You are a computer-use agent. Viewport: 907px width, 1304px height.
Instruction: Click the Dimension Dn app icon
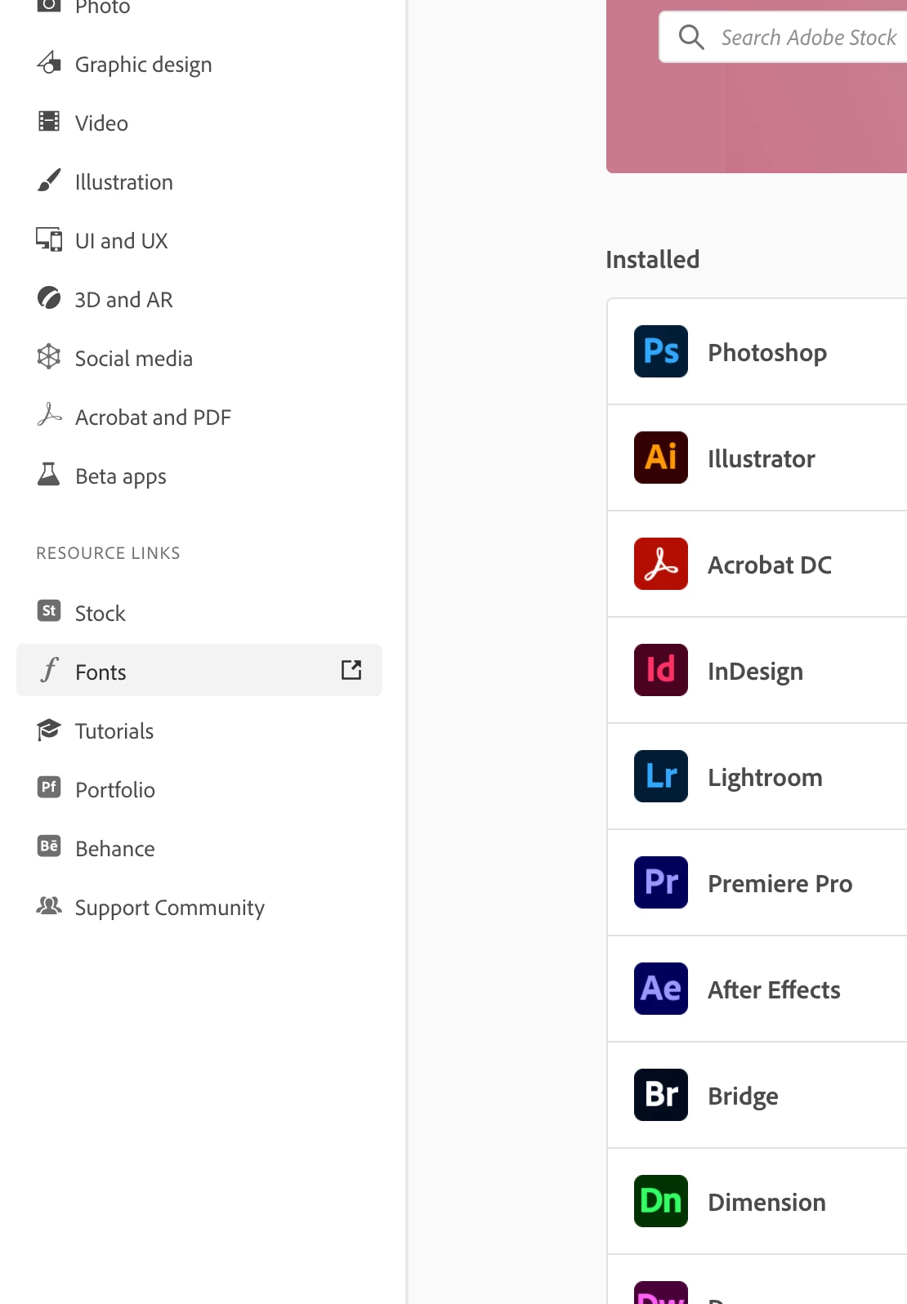point(660,1201)
